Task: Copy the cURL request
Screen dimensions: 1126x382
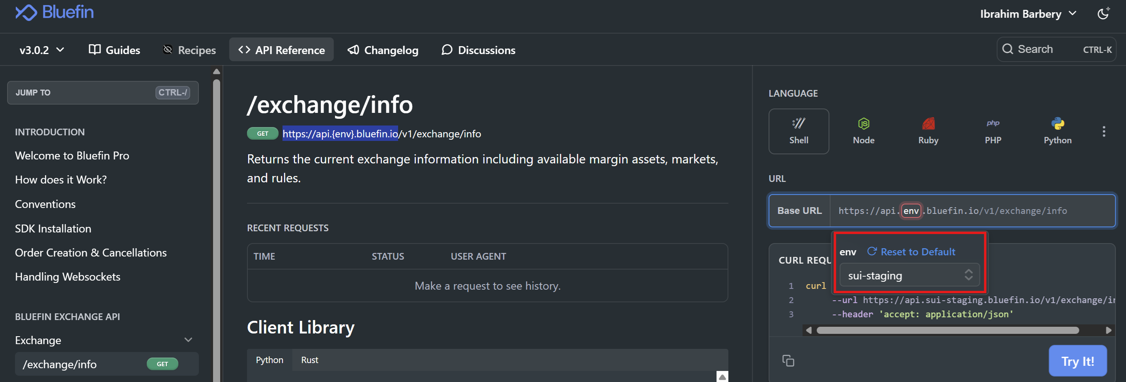Action: coord(788,361)
